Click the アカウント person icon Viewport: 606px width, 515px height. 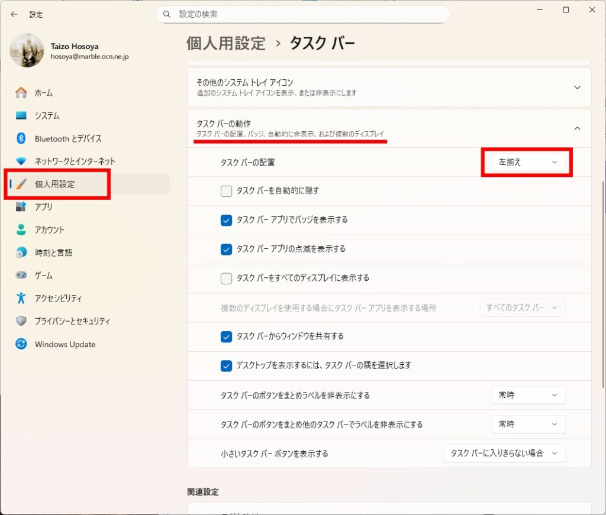21,229
